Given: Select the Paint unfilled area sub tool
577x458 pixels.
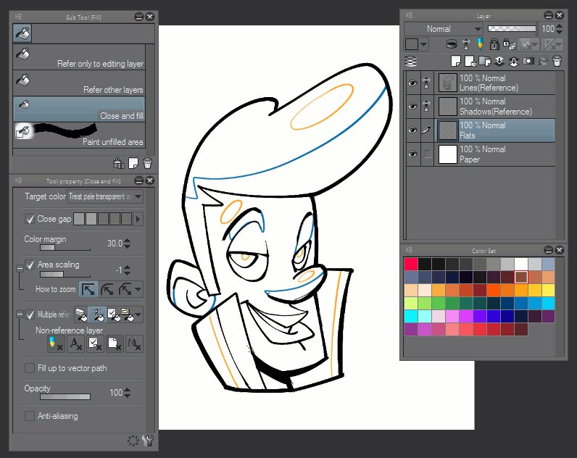Looking at the screenshot, I should coord(79,136).
